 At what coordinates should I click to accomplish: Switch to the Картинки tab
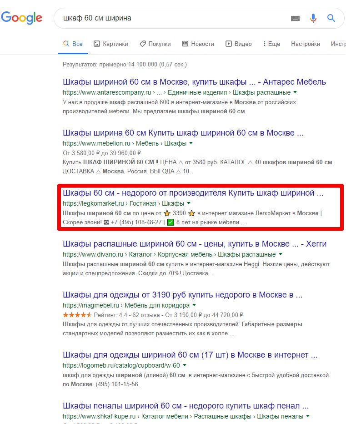[111, 44]
